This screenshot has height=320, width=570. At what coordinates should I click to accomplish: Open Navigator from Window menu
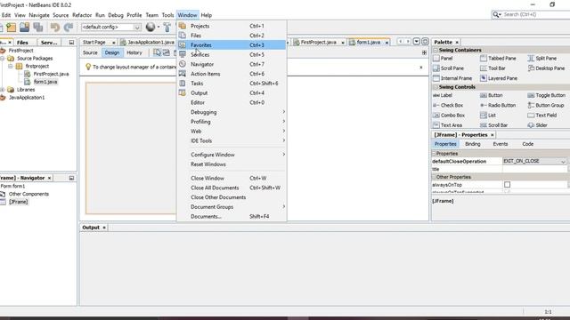pyautogui.click(x=232, y=64)
